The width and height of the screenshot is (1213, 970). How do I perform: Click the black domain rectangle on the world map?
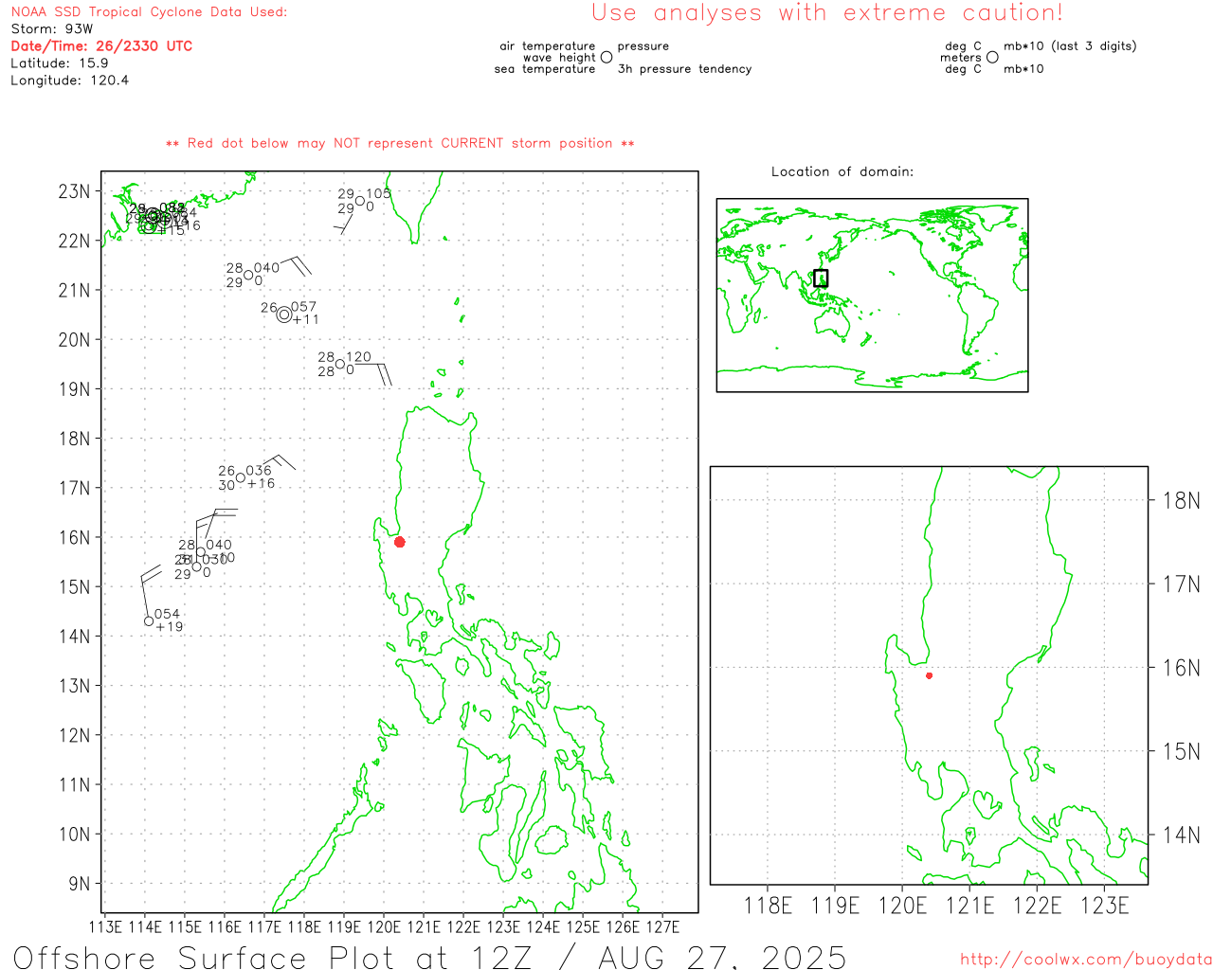coord(821,278)
